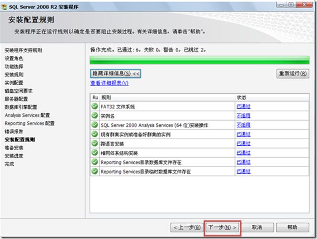Viewport: 317px width, 239px height.
Task: Maximize the SQL Server setup window
Action: (x=291, y=5)
